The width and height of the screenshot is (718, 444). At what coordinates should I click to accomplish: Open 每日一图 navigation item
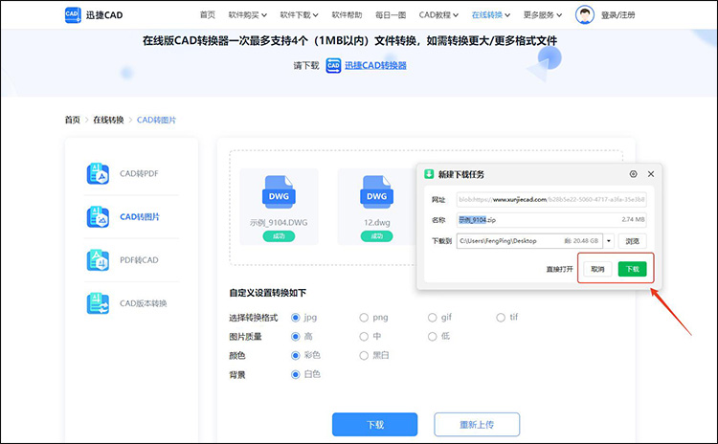391,15
